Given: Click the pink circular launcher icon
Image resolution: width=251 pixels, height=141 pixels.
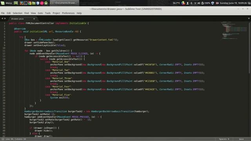Looking at the screenshot, I should click(x=42, y=3).
